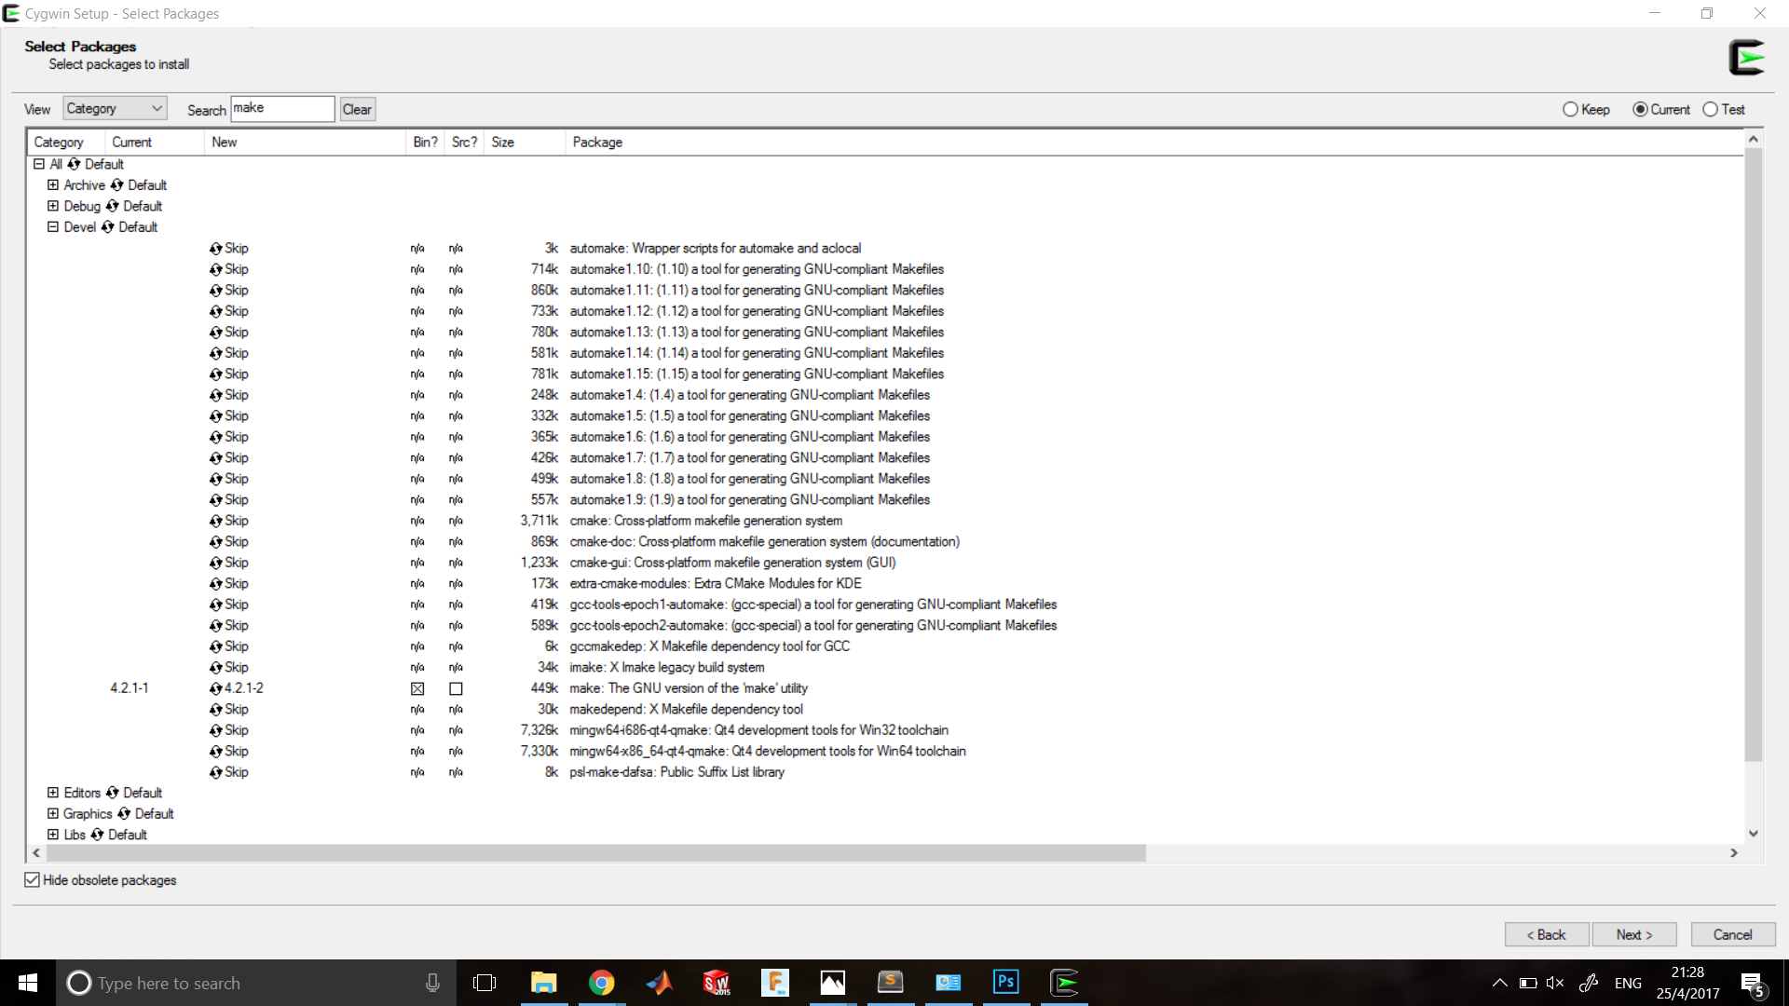Click the skip cycle icon for makedepend
Screen dimensions: 1789x1006
[216, 710]
